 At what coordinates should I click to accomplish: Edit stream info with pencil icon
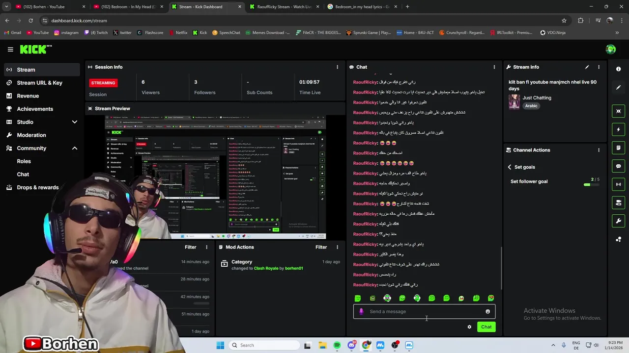(x=587, y=67)
